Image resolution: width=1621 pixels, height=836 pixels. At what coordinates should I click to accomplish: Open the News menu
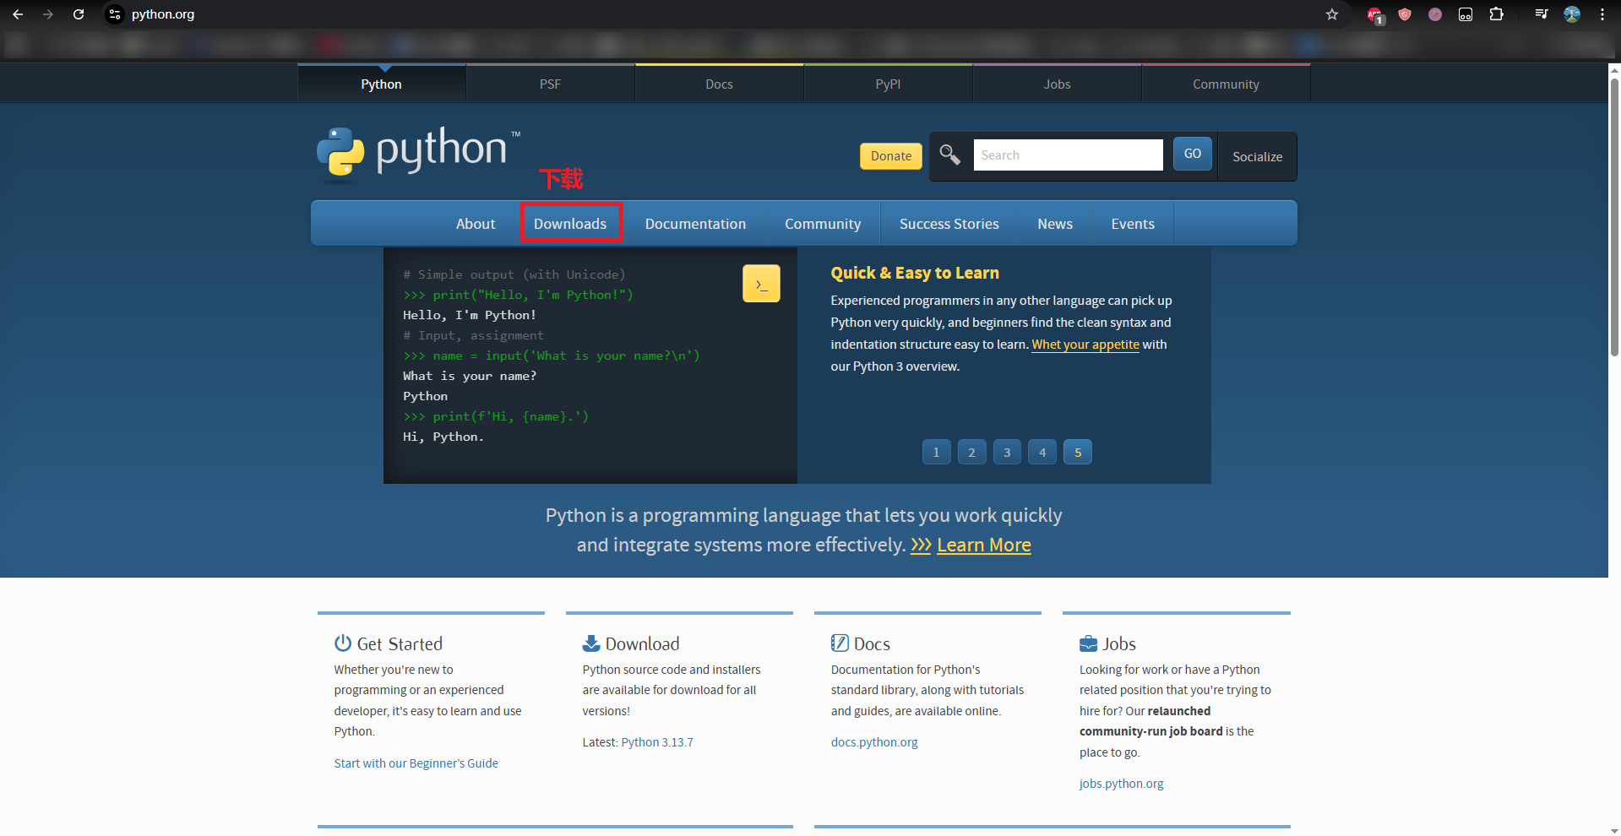coord(1055,224)
